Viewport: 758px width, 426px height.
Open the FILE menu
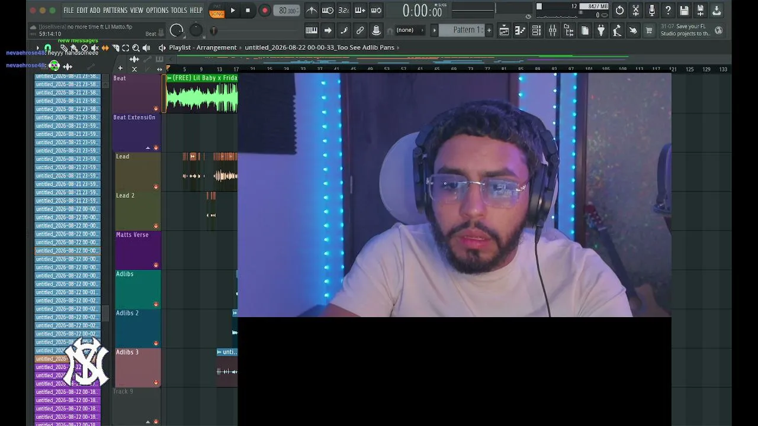click(x=69, y=10)
